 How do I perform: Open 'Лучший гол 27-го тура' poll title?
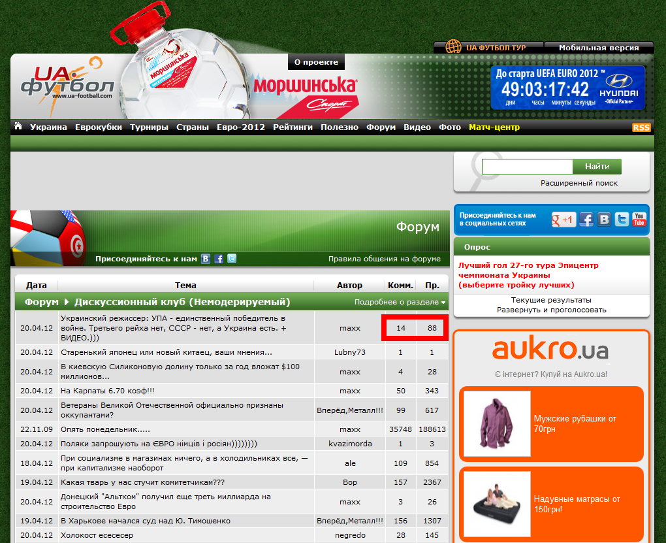coord(528,275)
